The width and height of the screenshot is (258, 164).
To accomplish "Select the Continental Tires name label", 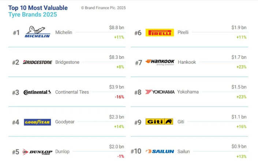I will point(72,92).
